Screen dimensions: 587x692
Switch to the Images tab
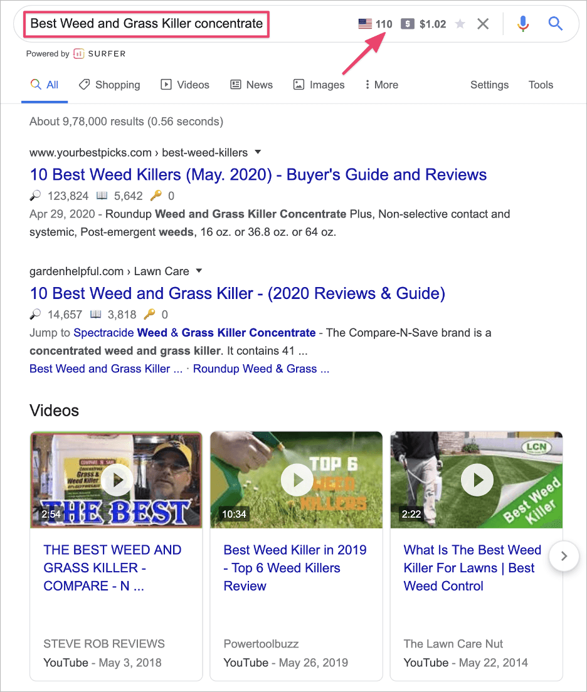[x=319, y=85]
